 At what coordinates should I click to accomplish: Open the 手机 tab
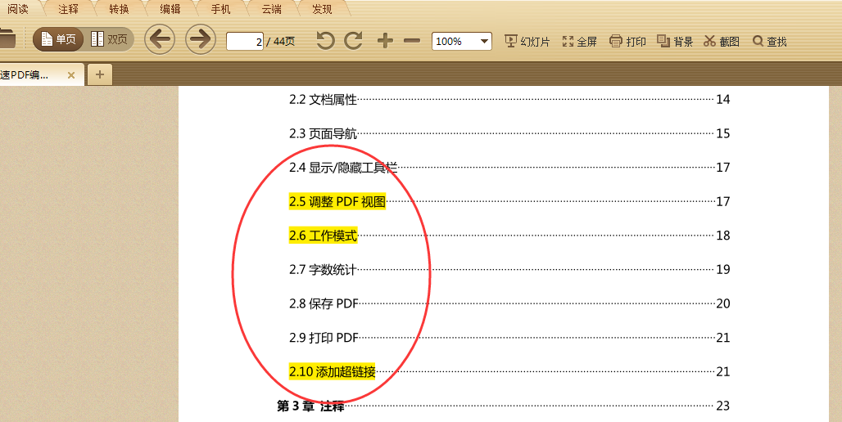coord(220,9)
